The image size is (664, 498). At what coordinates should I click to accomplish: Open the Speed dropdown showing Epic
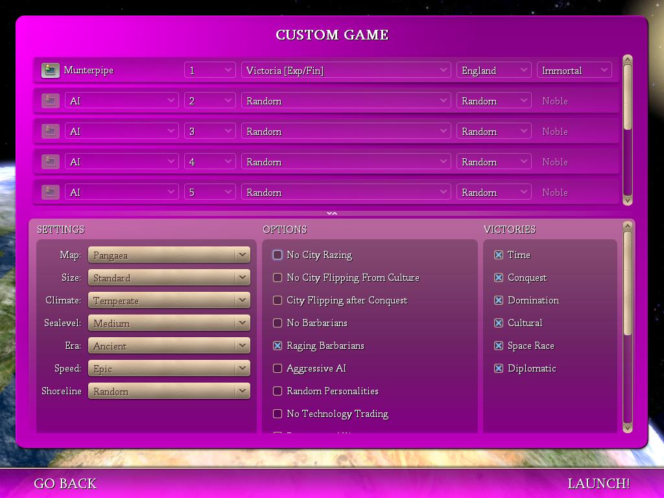169,368
